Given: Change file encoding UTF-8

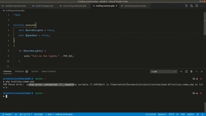Looking at the screenshot, I should tap(171, 114).
